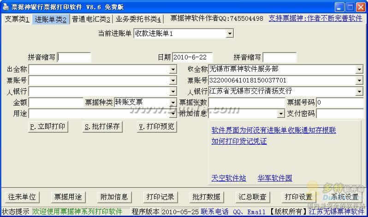Expand the 当前进账单 dropdown
368x217 pixels.
point(230,34)
